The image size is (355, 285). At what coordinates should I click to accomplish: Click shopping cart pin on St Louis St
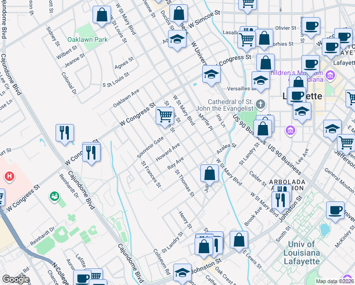[165, 116]
